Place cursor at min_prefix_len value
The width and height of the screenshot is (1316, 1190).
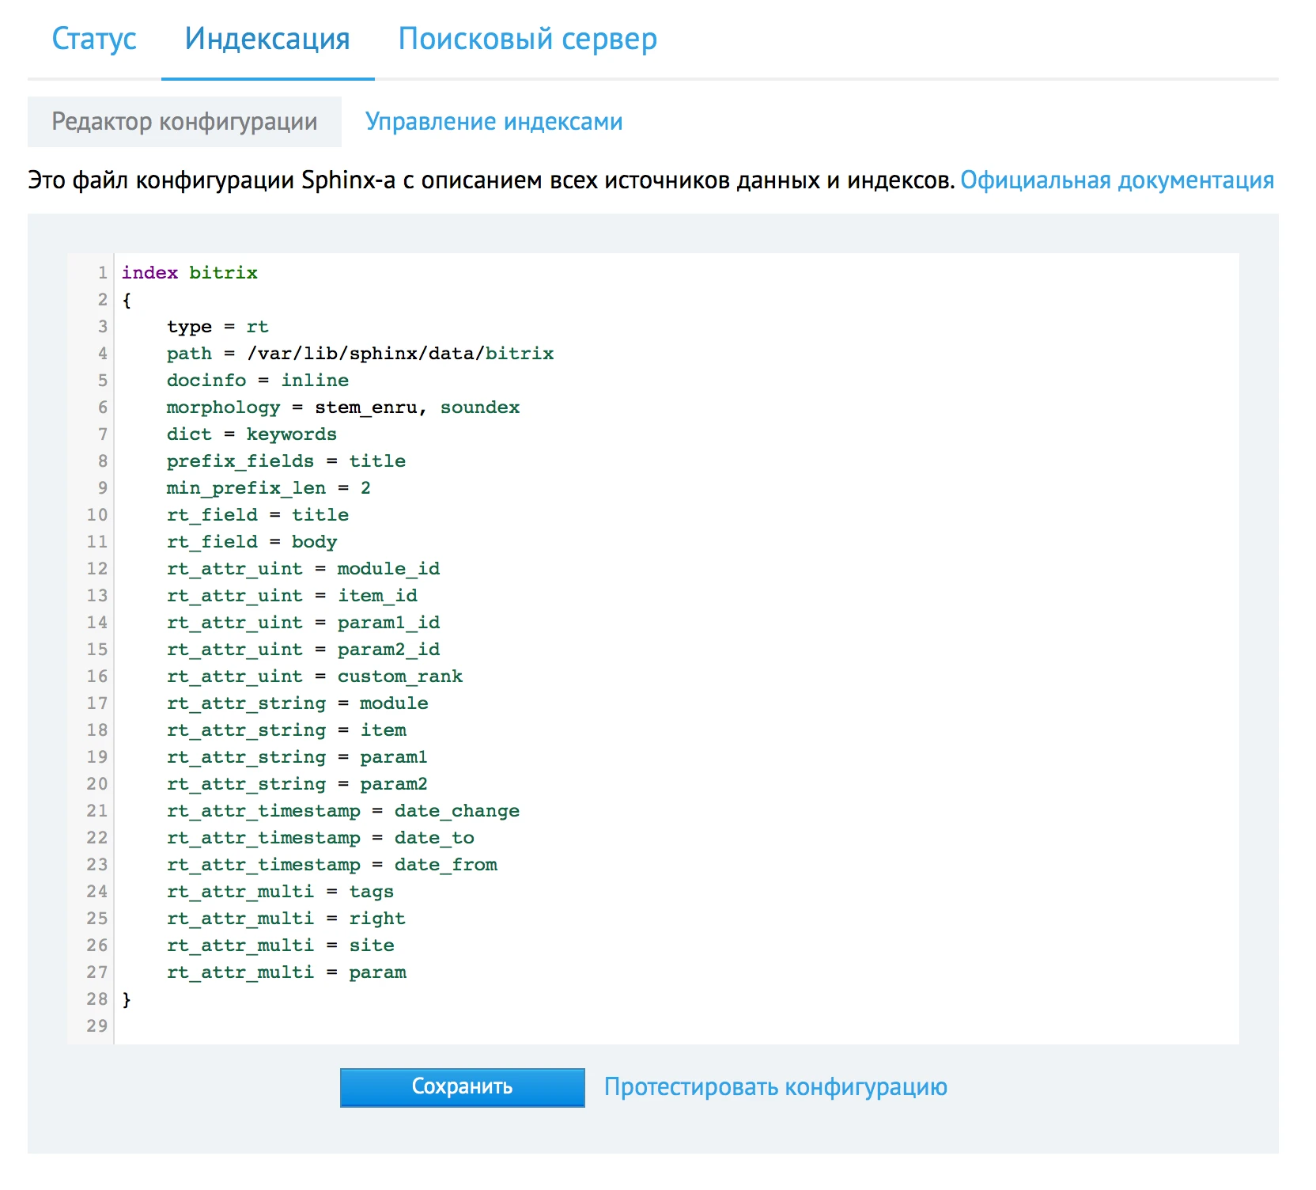(365, 488)
